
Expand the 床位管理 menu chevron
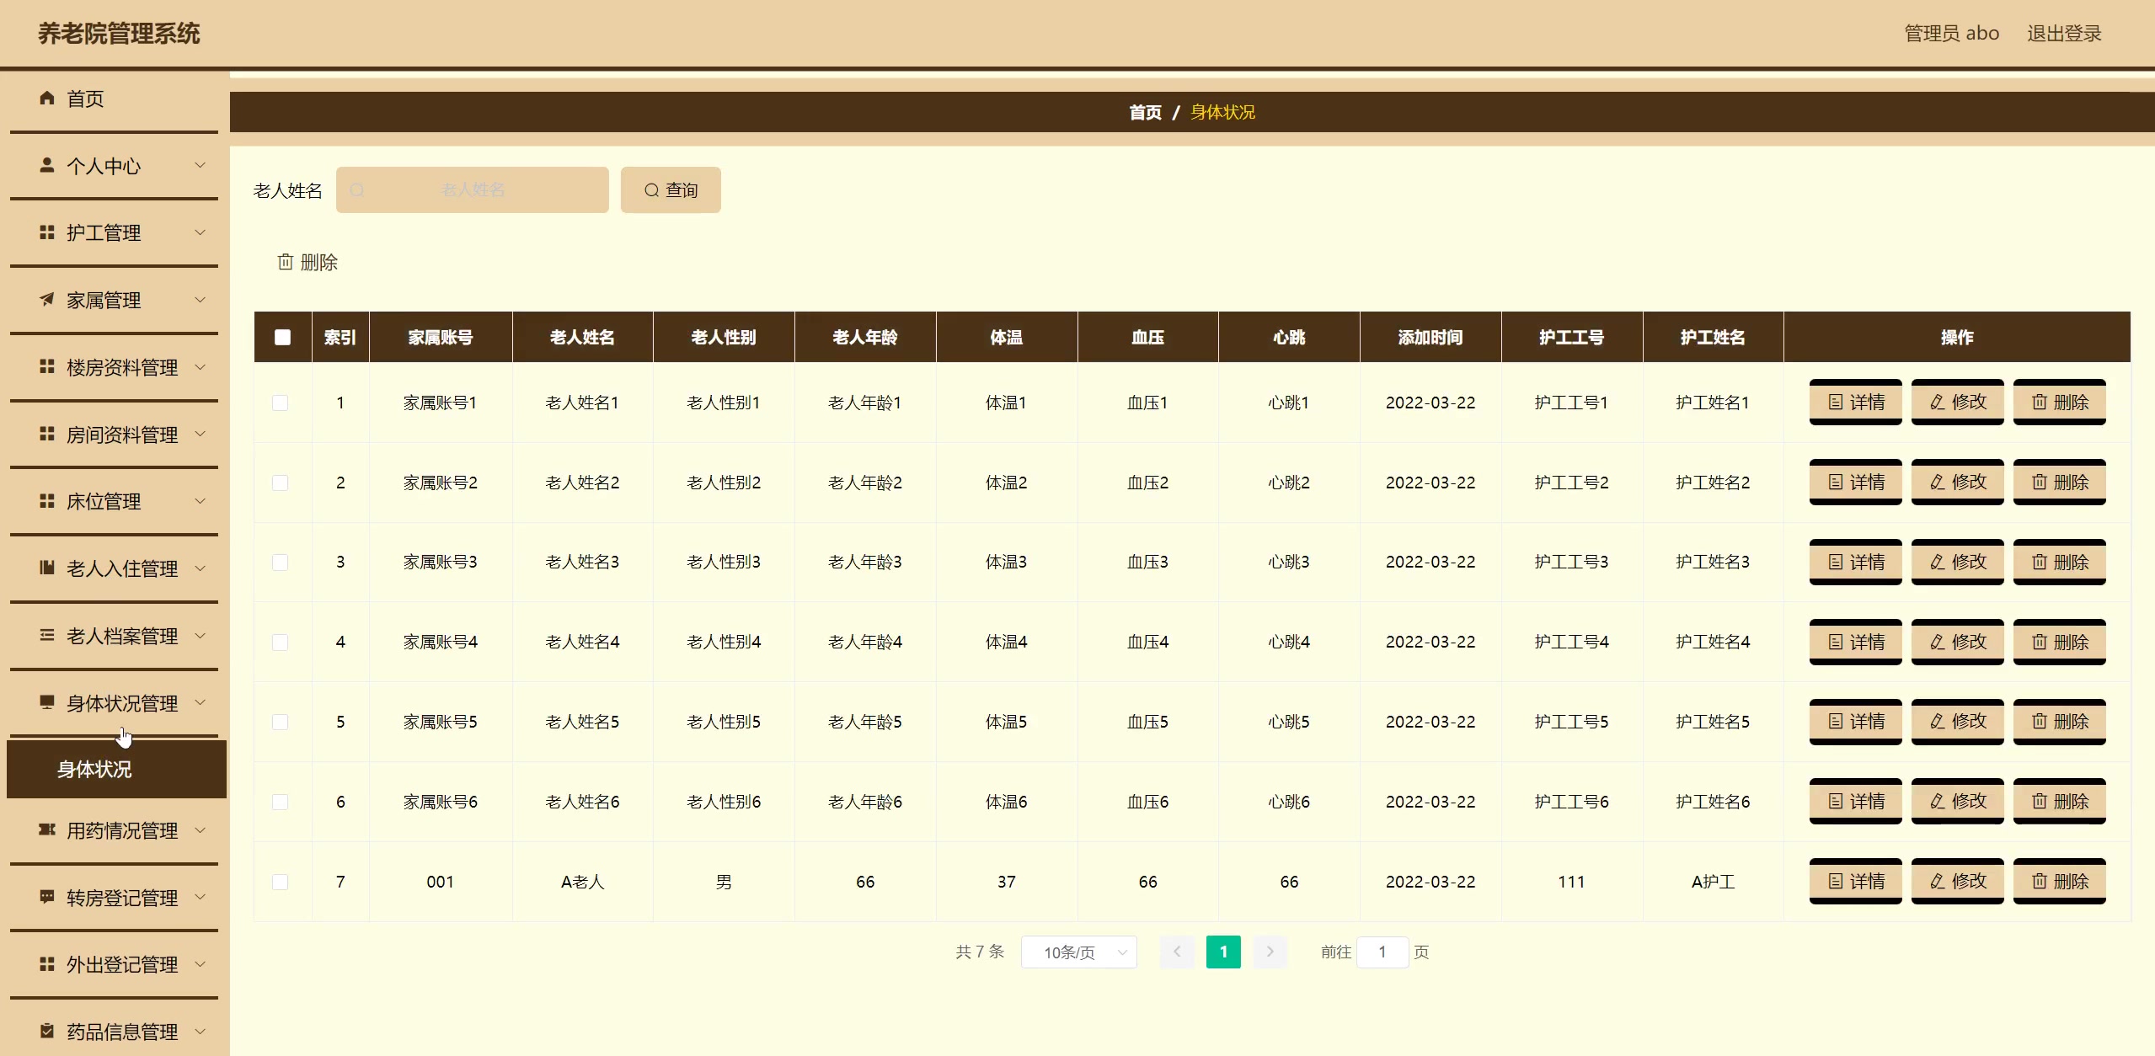(201, 502)
